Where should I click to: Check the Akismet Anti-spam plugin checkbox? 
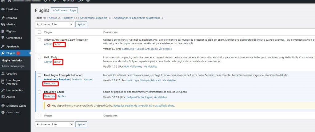tap(39, 40)
